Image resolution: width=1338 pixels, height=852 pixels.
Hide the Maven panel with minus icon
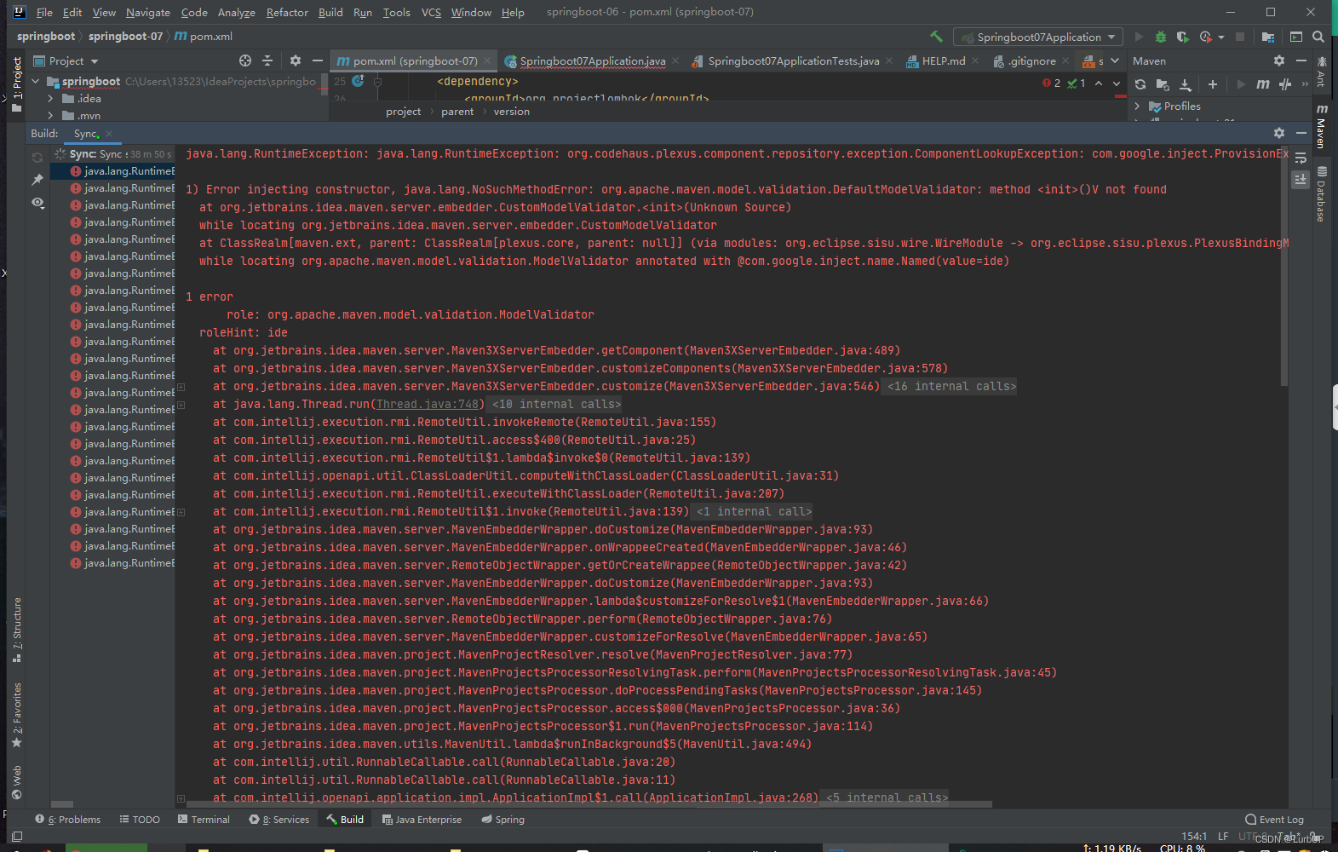[1301, 60]
